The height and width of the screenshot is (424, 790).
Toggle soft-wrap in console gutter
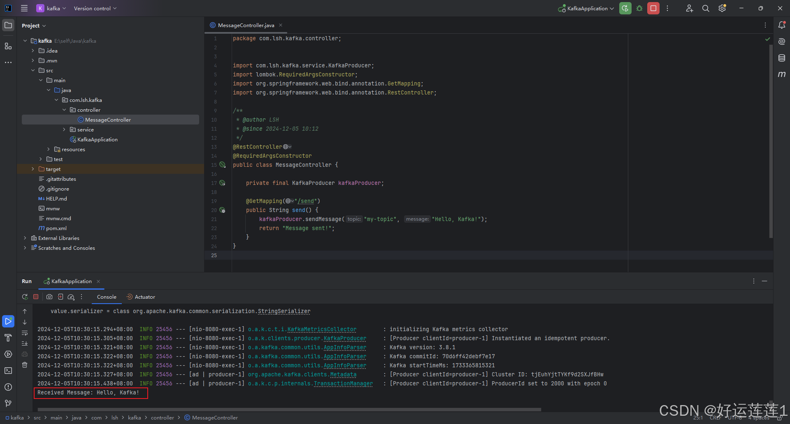[25, 334]
